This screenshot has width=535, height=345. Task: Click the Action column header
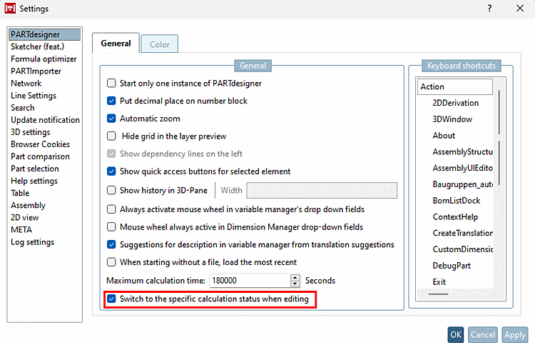click(455, 86)
